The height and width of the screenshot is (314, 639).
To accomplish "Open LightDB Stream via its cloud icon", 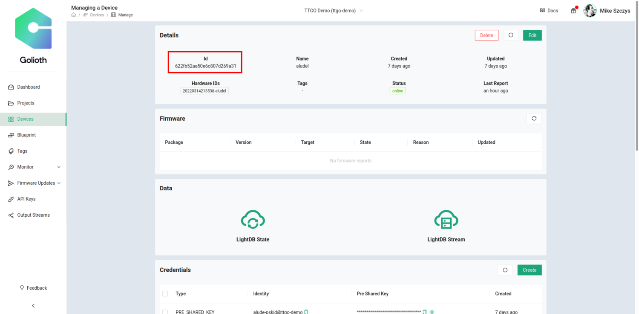I will [x=446, y=219].
